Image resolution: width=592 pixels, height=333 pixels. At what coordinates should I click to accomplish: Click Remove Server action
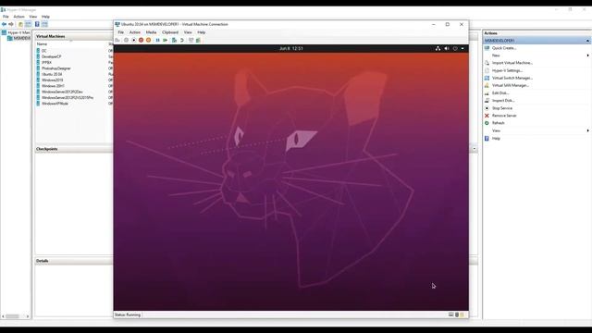click(504, 116)
